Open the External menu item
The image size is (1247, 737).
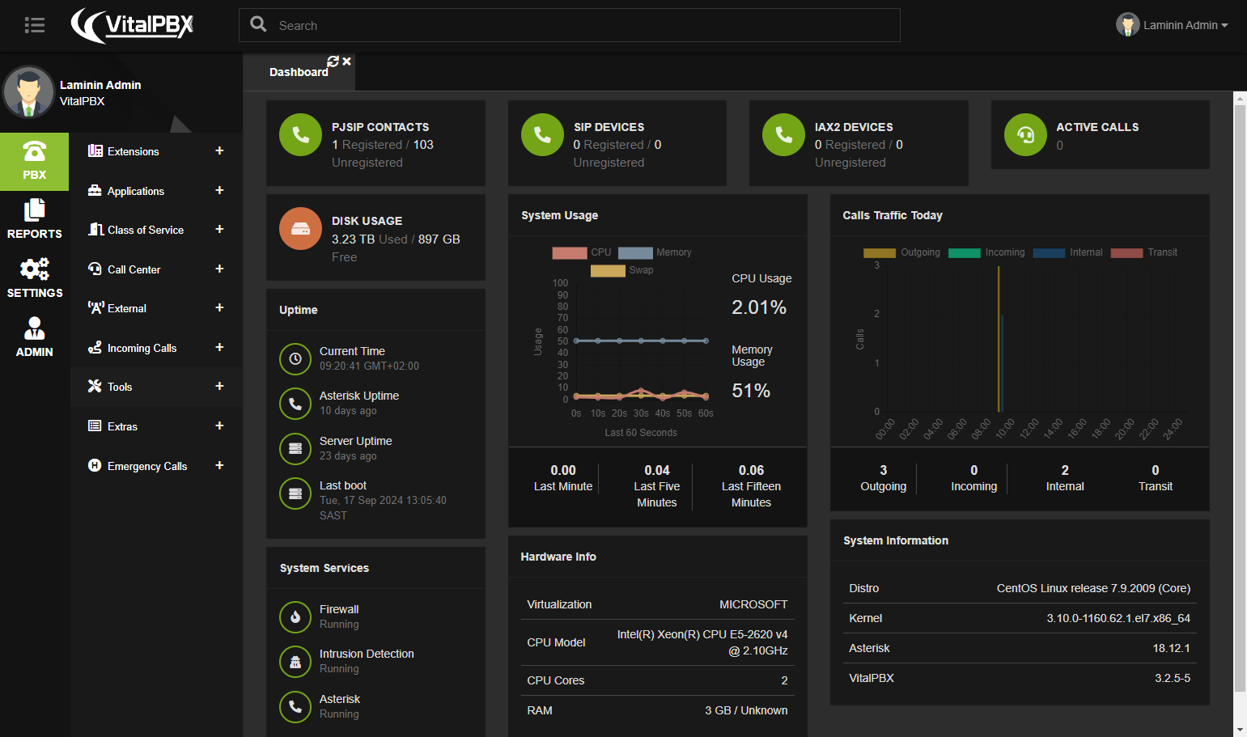[156, 308]
